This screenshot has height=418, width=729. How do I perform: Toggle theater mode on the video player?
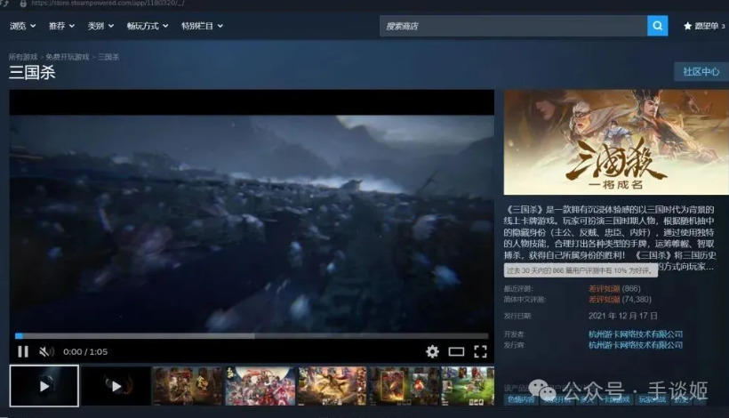[456, 351]
